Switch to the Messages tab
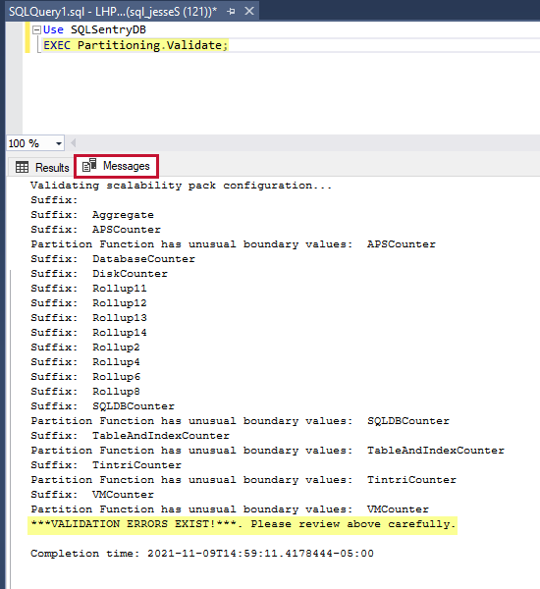 pos(116,166)
